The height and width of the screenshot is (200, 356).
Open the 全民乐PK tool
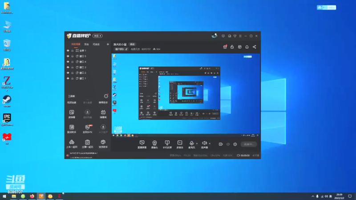pos(87,129)
